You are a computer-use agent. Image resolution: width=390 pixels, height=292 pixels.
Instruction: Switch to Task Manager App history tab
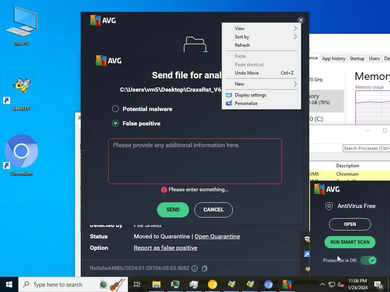pyautogui.click(x=334, y=58)
